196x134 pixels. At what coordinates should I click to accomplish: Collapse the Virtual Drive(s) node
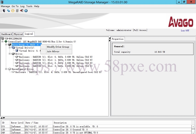tap(10, 48)
